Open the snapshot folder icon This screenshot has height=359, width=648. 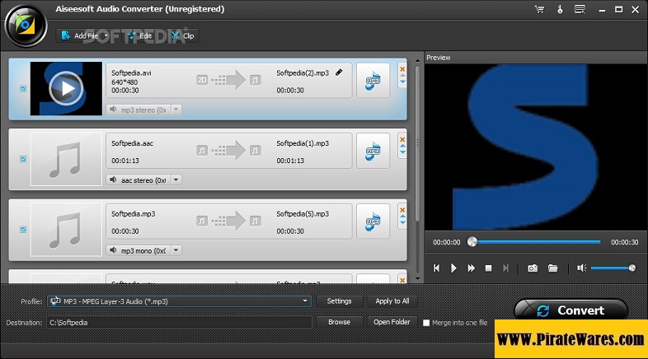[x=553, y=268]
